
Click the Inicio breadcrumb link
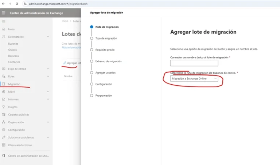pos(65,21)
